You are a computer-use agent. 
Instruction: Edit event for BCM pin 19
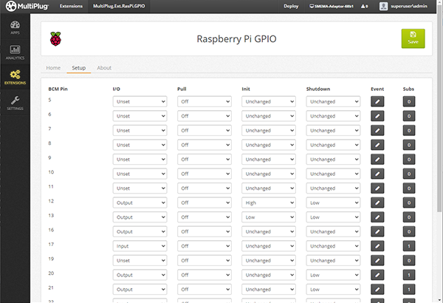click(377, 260)
